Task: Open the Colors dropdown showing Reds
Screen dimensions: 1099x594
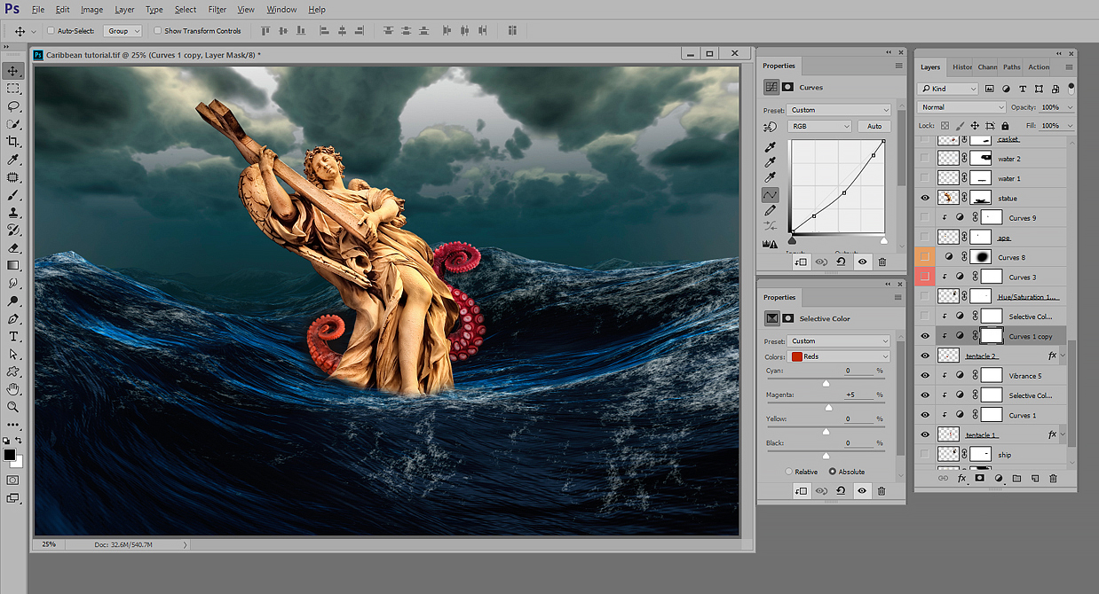Action: (x=839, y=356)
